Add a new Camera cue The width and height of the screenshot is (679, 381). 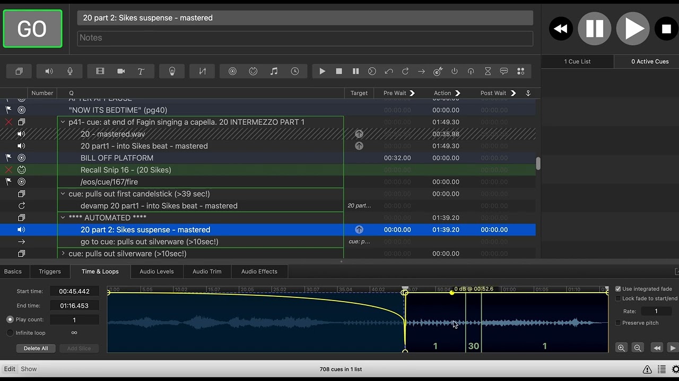point(120,71)
